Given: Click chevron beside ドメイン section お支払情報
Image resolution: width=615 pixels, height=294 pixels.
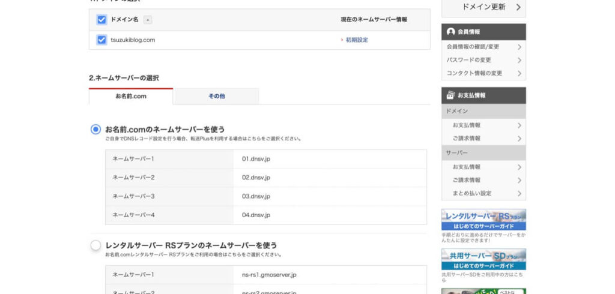Looking at the screenshot, I should point(520,125).
